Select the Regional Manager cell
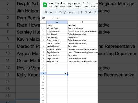 click(x=83, y=28)
